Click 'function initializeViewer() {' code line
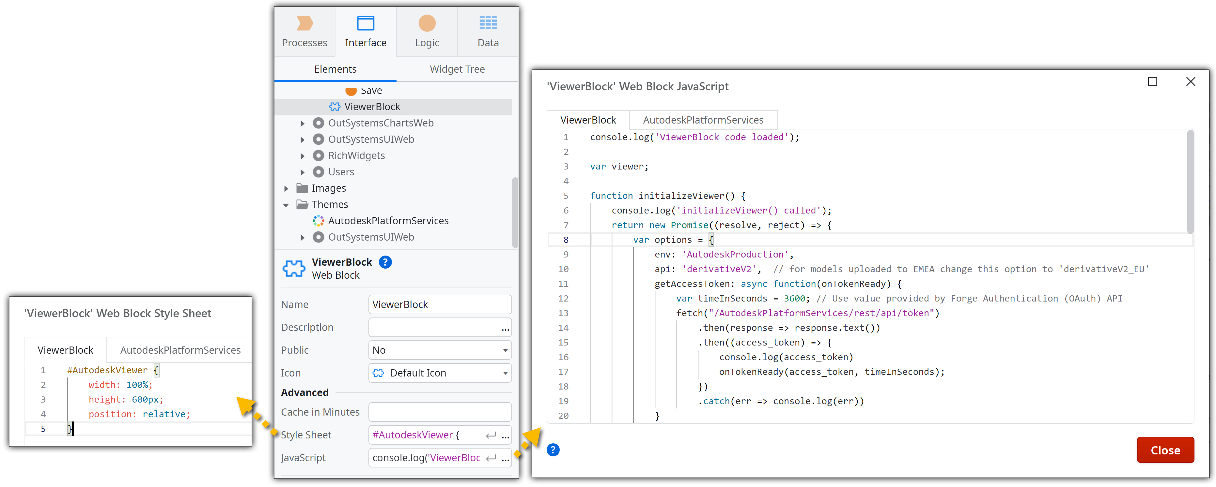 (667, 196)
